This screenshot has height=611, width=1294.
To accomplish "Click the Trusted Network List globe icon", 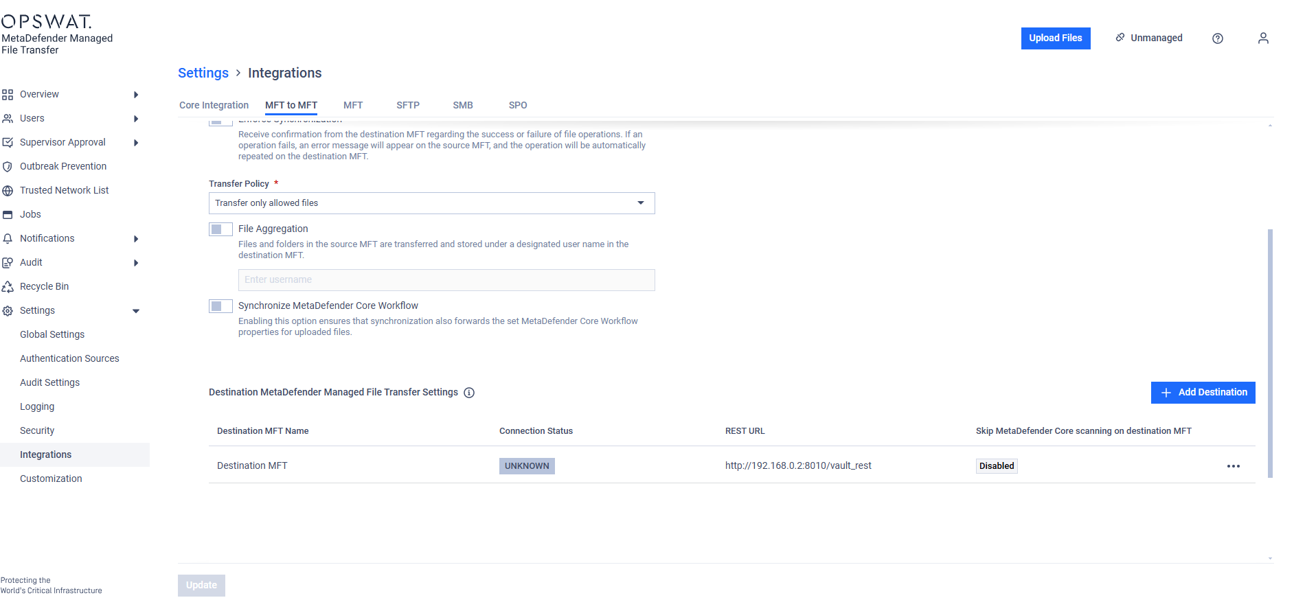I will point(8,191).
